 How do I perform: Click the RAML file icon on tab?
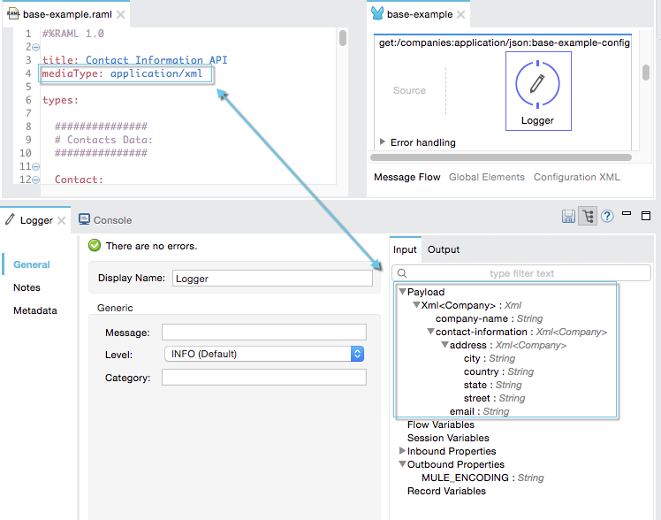click(13, 14)
